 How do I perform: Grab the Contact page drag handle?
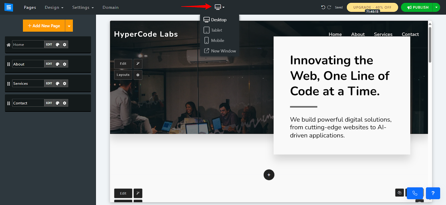9,103
